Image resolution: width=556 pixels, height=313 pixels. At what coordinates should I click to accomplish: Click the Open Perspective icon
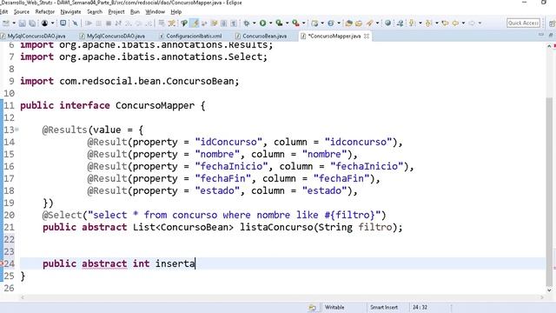click(553, 23)
